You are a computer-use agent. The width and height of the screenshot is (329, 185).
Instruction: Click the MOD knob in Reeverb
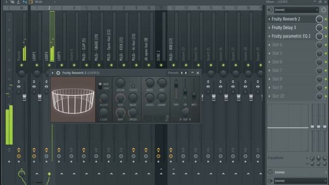pos(133,98)
